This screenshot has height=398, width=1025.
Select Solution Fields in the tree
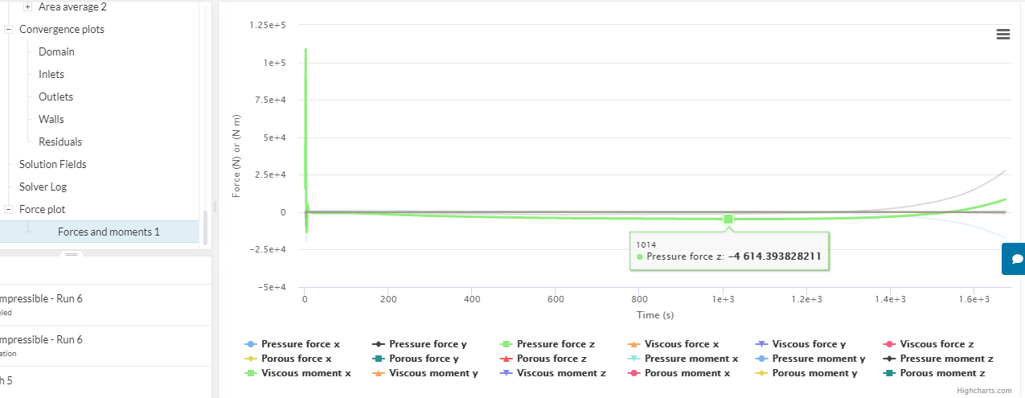(x=53, y=165)
